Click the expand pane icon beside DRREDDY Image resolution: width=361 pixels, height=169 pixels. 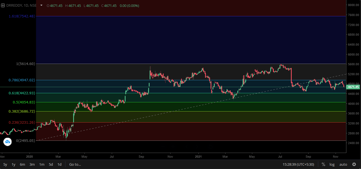(3, 6)
